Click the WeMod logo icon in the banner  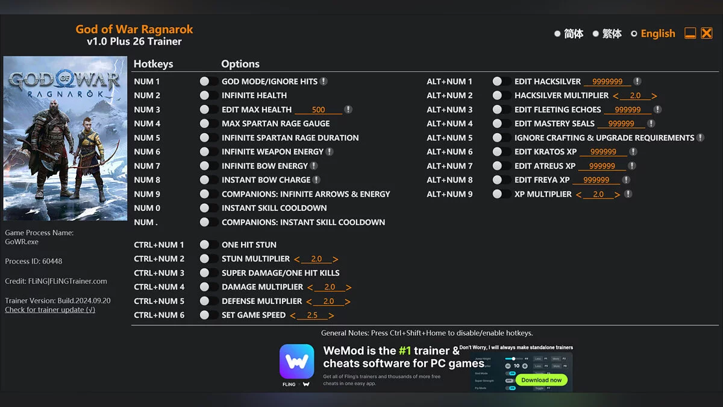(x=296, y=362)
